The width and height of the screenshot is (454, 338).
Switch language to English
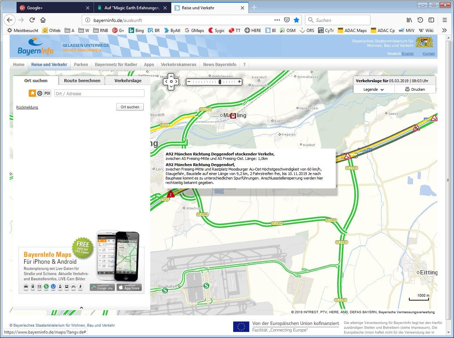[x=408, y=54]
